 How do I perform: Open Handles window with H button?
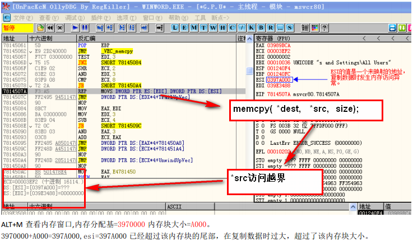point(223,28)
